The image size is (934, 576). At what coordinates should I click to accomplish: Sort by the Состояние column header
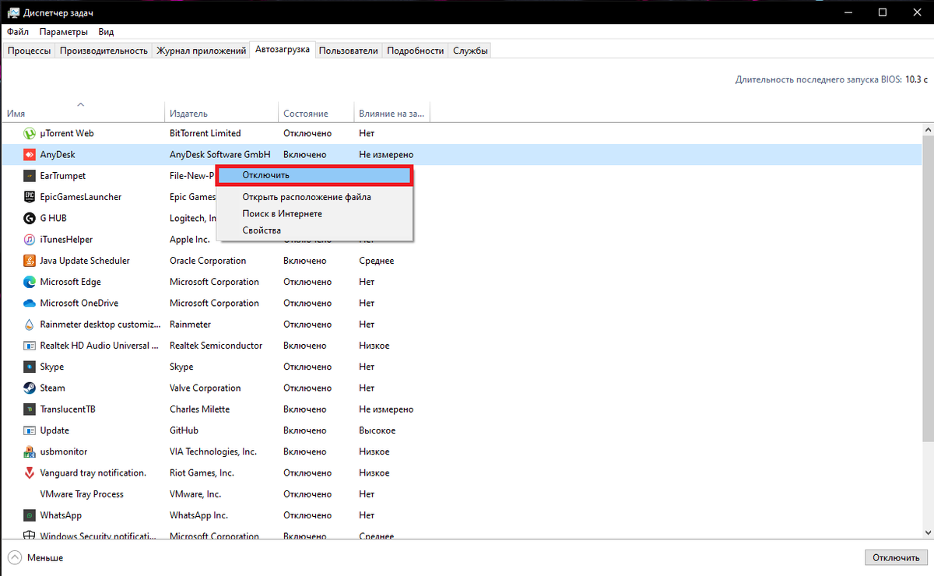315,113
